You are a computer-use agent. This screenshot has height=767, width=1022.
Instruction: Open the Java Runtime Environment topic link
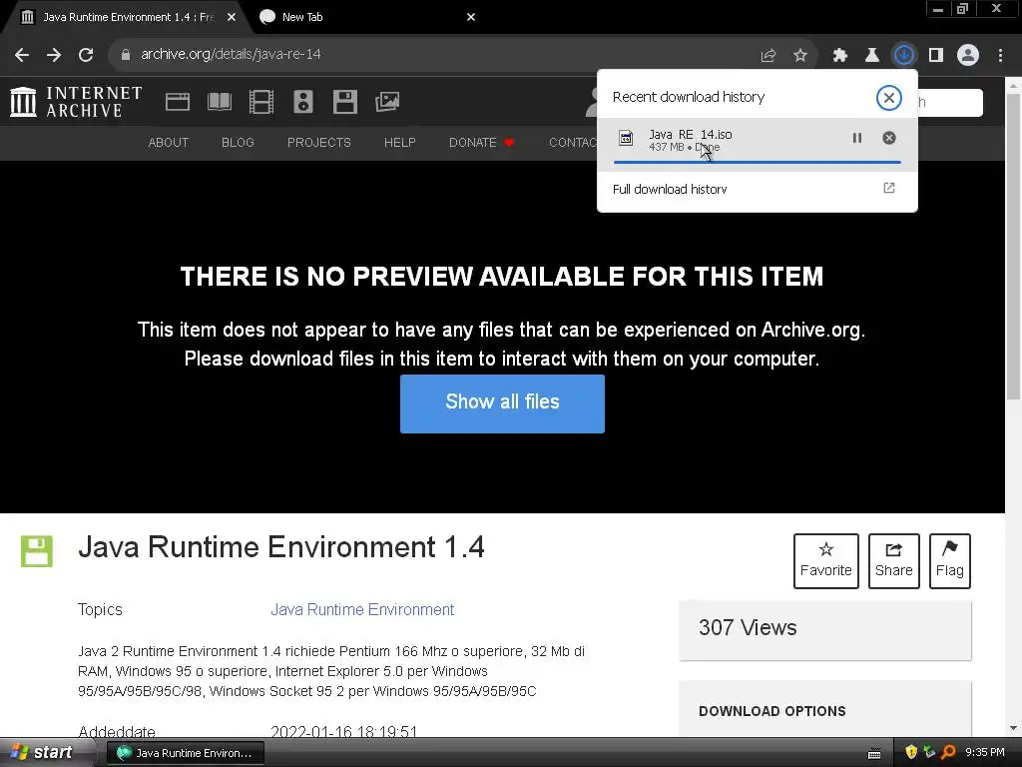pyautogui.click(x=362, y=610)
